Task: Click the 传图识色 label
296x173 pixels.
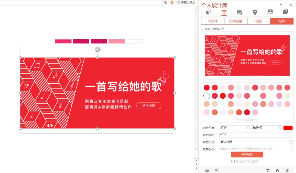Action: point(219,29)
